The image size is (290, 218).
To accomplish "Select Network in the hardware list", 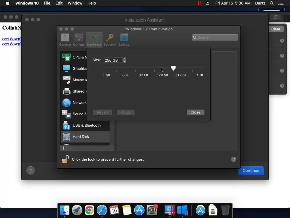I will [74, 103].
